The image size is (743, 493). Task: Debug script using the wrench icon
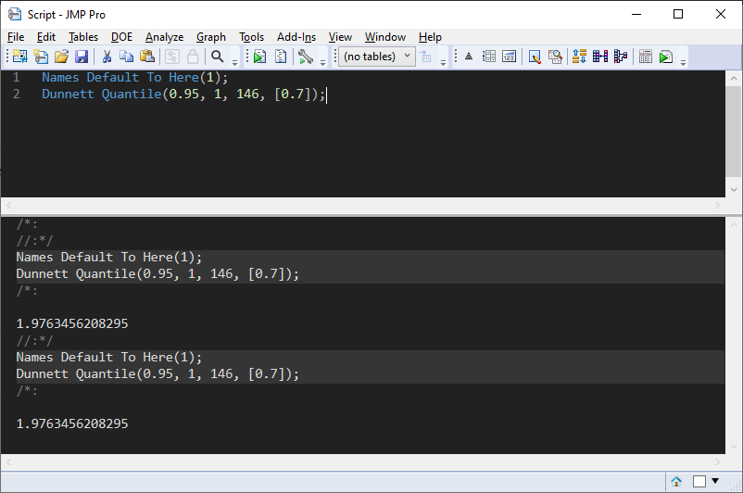click(x=306, y=57)
